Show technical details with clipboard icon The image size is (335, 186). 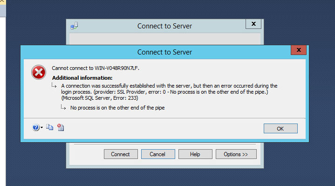pos(61,127)
